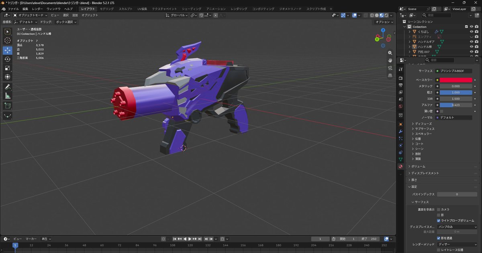Enable カメラ backface culling checkbox
This screenshot has width=482, height=253.
click(x=439, y=209)
